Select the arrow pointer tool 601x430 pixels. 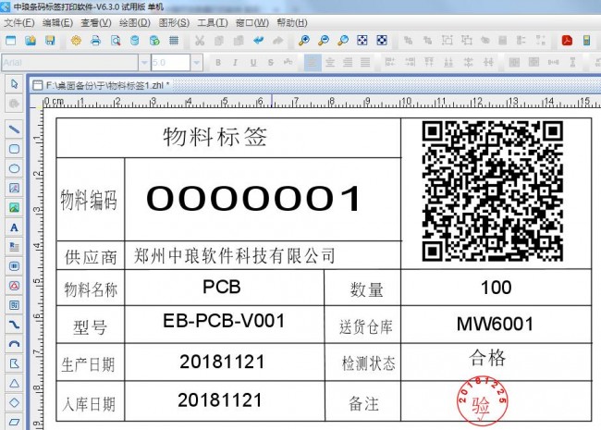tap(14, 84)
